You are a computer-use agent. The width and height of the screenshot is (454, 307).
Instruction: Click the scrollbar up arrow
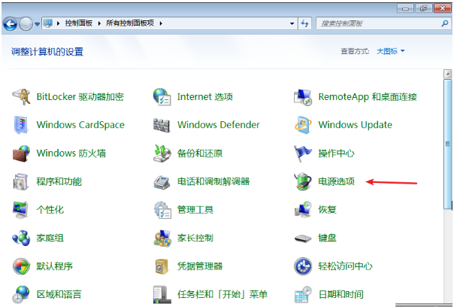point(448,74)
